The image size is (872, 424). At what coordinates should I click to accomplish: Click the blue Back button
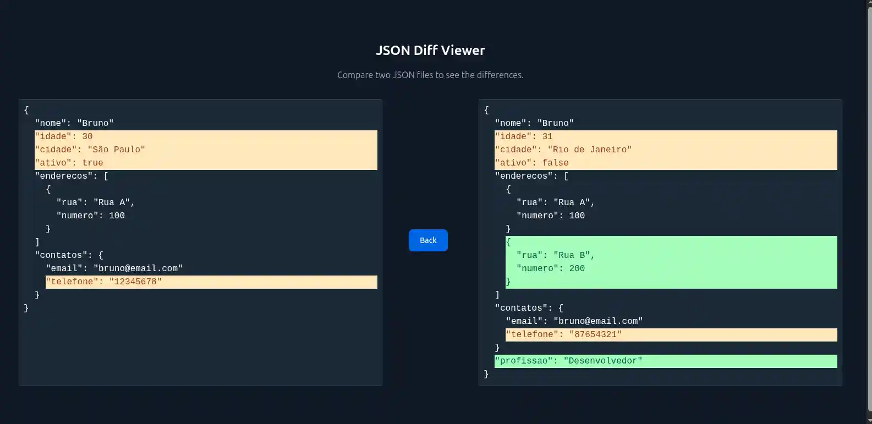point(428,240)
